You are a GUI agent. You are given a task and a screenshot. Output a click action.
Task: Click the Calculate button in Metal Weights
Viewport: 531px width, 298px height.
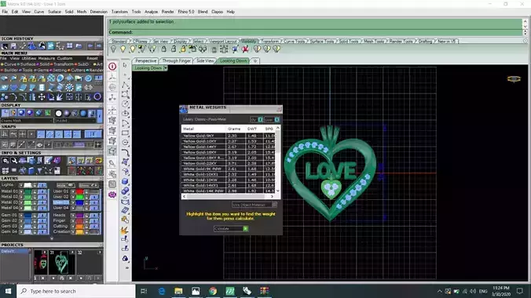[231, 229]
